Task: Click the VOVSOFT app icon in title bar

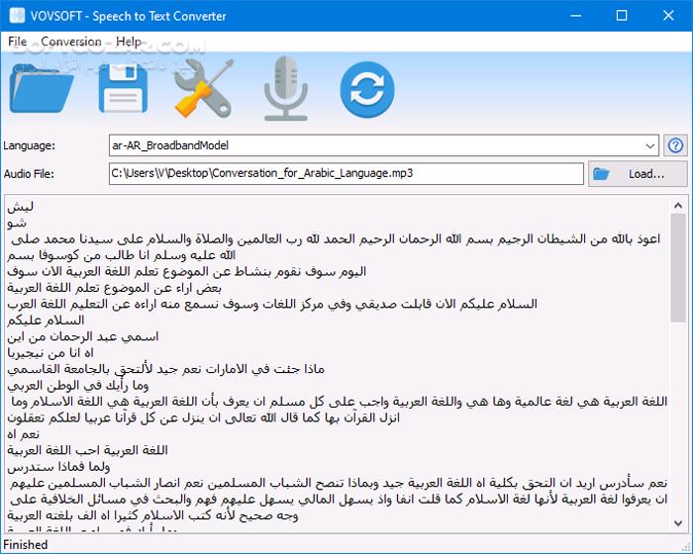Action: point(17,16)
